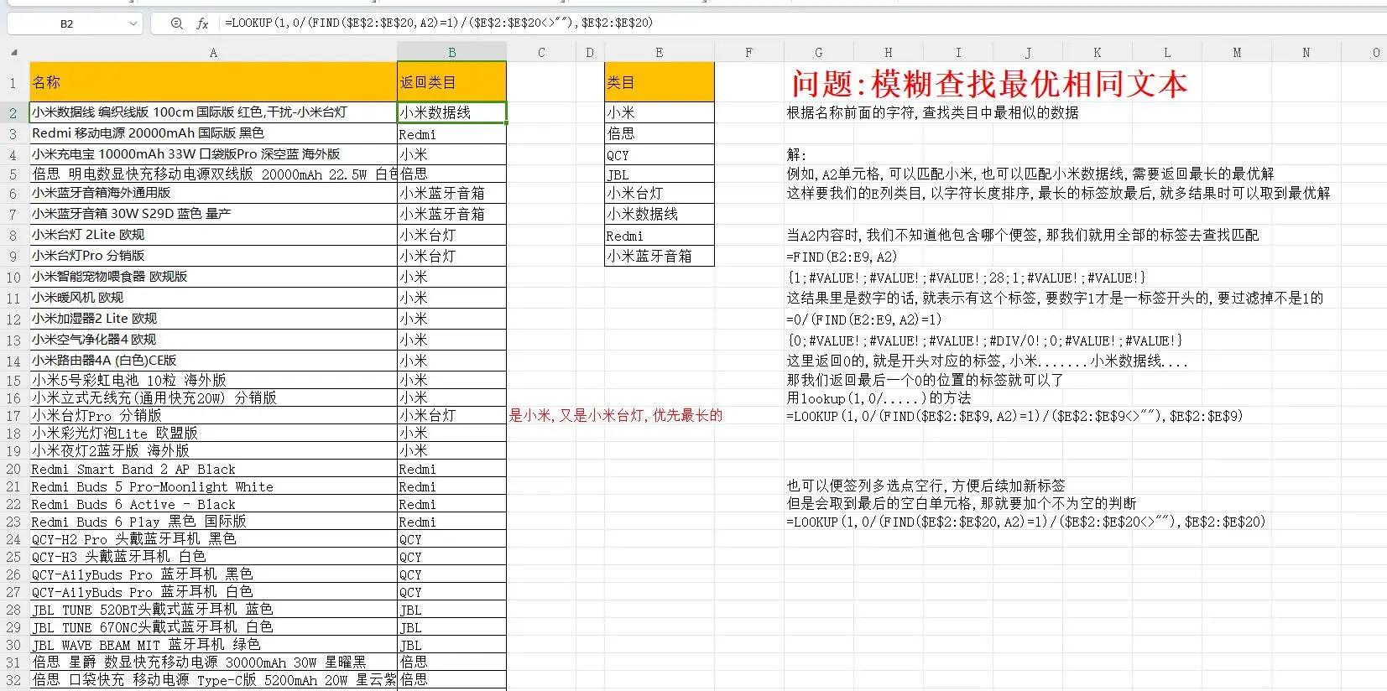Click header cell 类目 in column E
Viewport: 1387px width, 691px height.
[659, 82]
